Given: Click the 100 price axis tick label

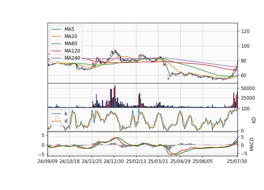Looking at the screenshot, I should coord(245,46).
